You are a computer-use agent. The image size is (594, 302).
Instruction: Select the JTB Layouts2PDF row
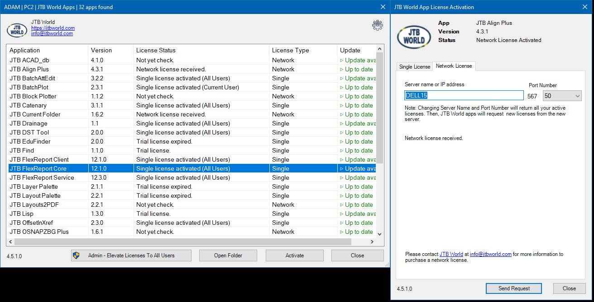click(192, 204)
